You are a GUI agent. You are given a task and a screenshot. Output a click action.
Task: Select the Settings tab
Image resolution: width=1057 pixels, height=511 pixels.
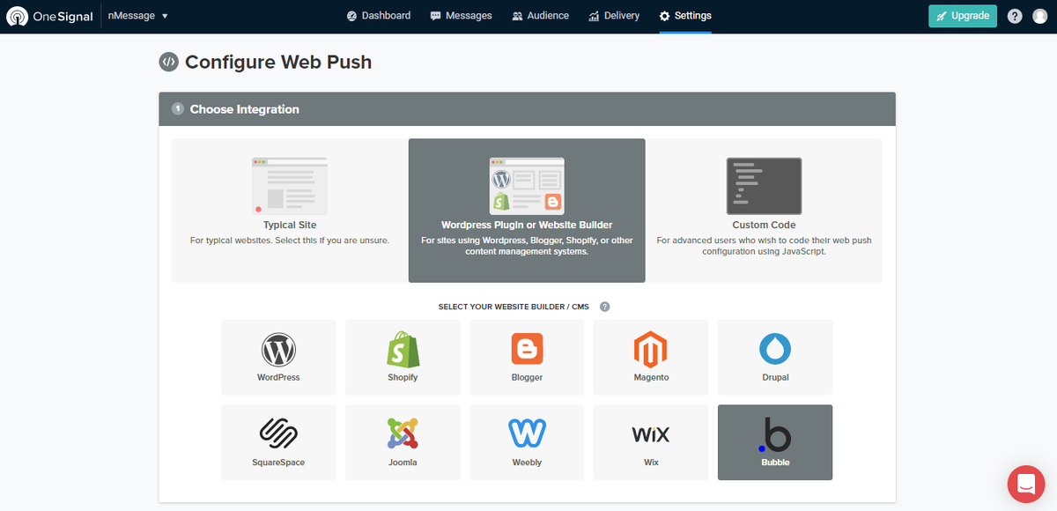pyautogui.click(x=685, y=16)
